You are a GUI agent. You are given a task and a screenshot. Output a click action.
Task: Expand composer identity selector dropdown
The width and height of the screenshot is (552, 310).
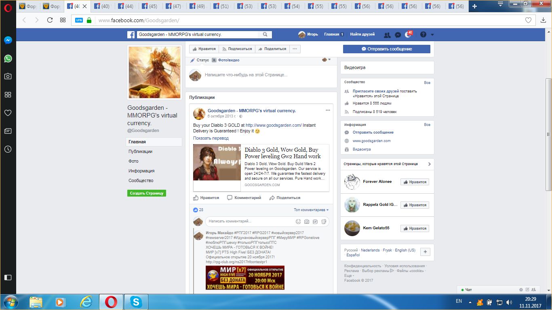[326, 60]
